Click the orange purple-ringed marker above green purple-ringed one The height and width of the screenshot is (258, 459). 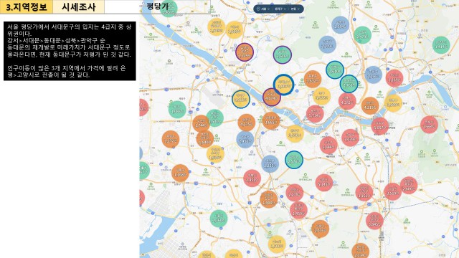245,52
